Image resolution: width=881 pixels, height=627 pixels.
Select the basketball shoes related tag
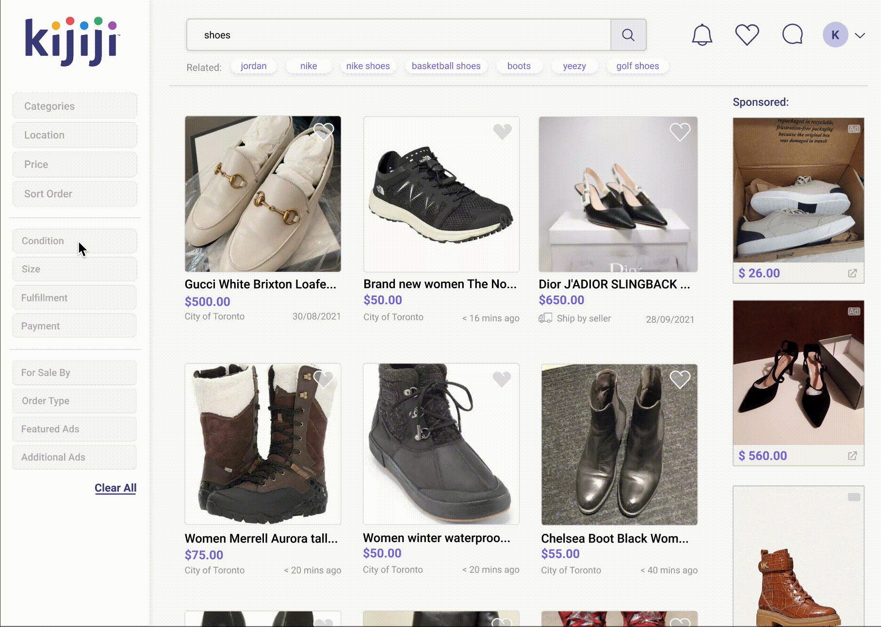[x=446, y=66]
